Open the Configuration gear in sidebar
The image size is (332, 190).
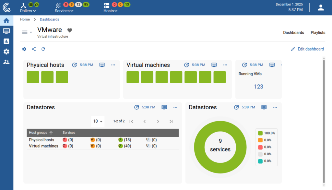(x=6, y=52)
